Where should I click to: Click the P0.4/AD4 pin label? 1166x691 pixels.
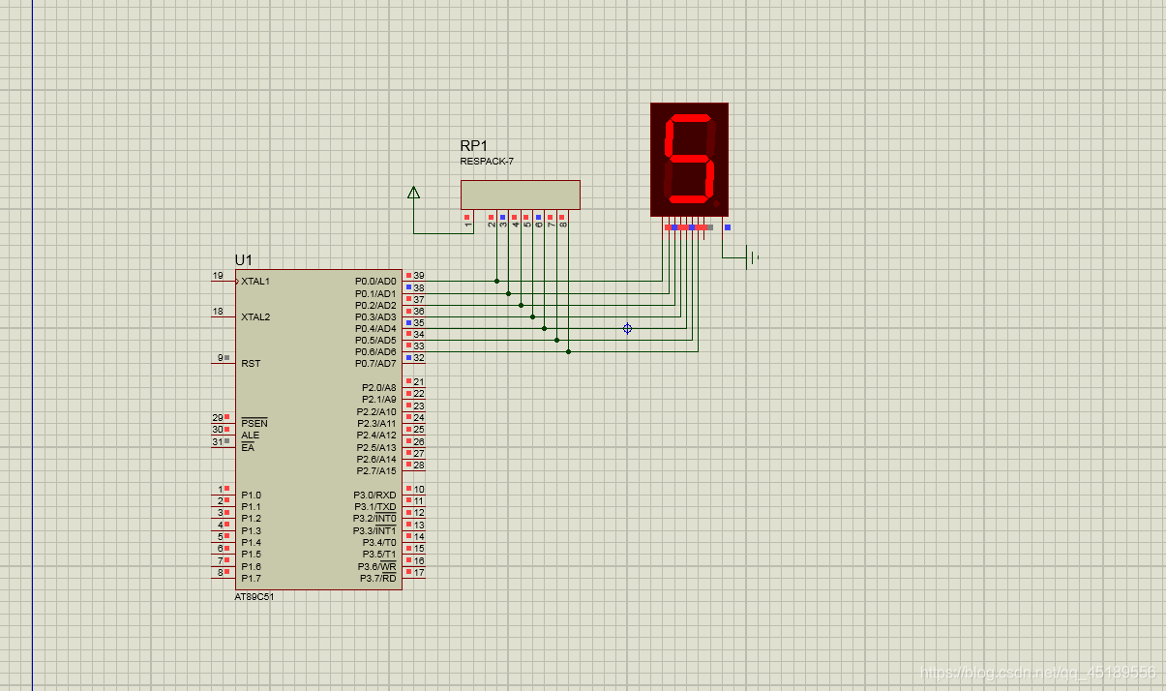(375, 328)
